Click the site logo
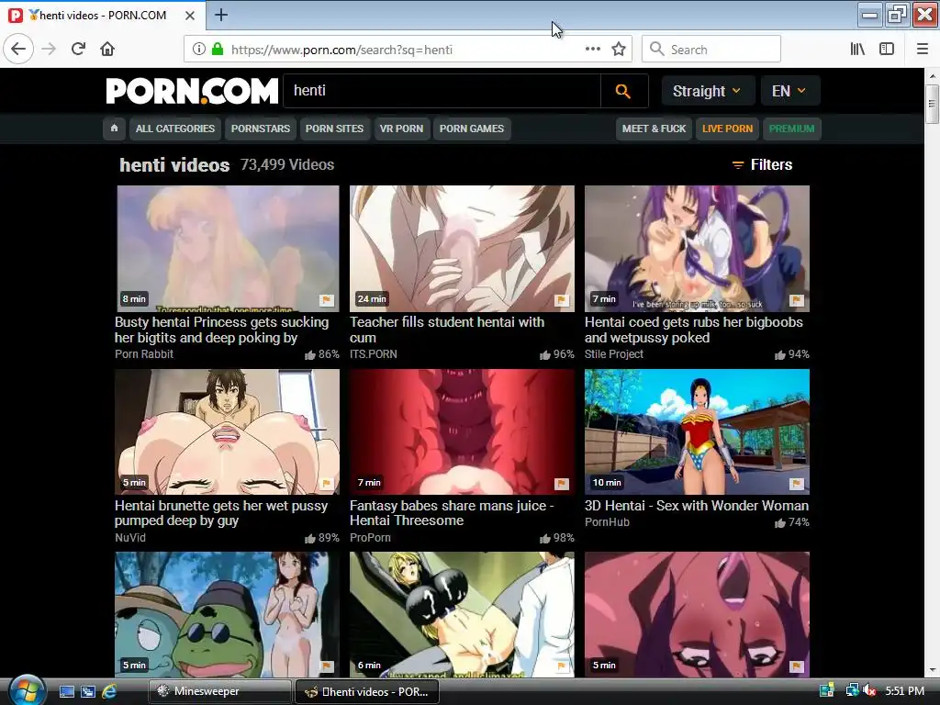The image size is (940, 705). pyautogui.click(x=192, y=91)
